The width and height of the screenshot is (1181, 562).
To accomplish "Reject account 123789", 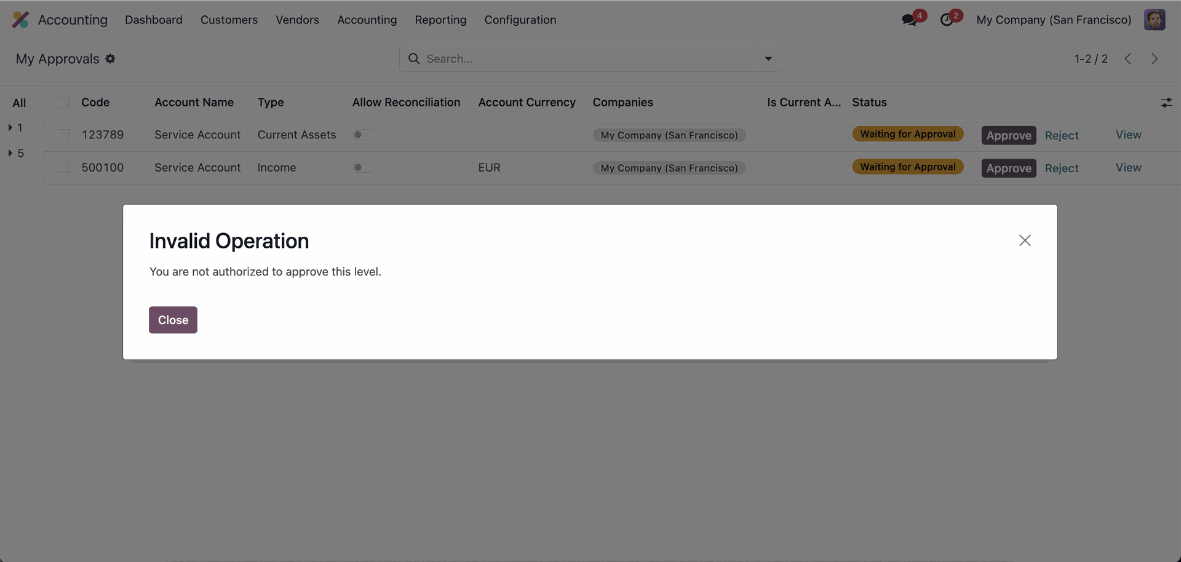I will pyautogui.click(x=1062, y=135).
